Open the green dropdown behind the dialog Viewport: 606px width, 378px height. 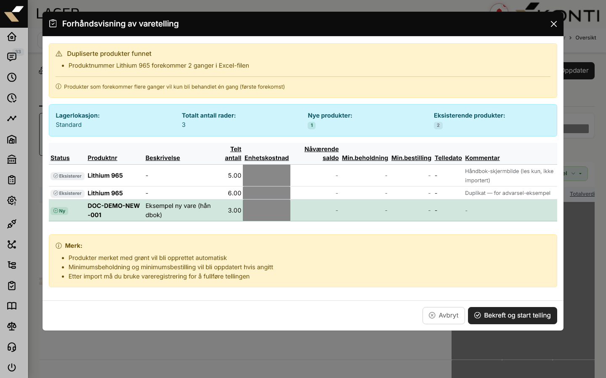pos(576,173)
